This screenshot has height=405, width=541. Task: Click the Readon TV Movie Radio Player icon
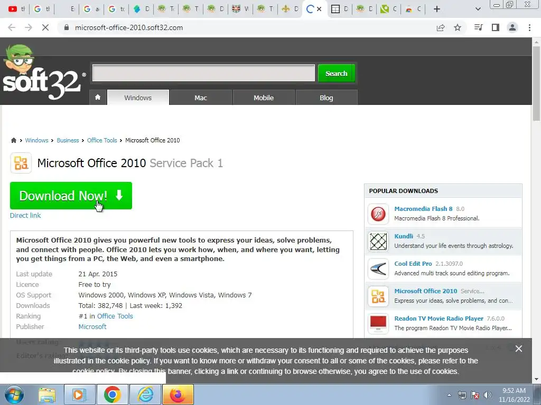(x=378, y=323)
